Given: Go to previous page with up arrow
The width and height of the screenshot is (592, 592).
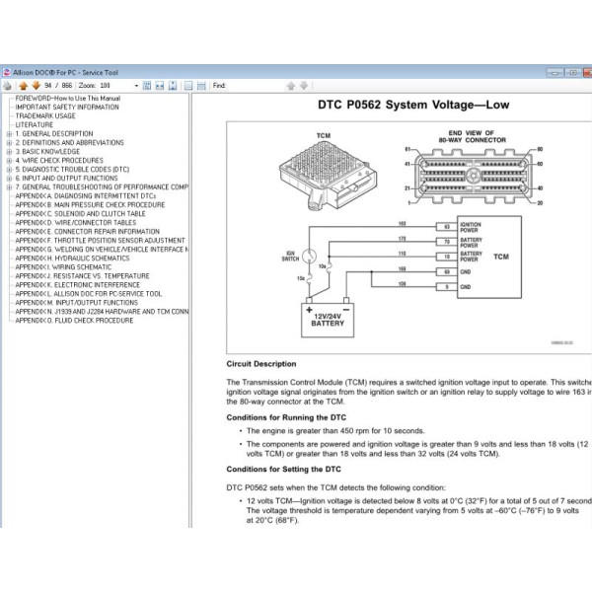Looking at the screenshot, I should coord(23,86).
